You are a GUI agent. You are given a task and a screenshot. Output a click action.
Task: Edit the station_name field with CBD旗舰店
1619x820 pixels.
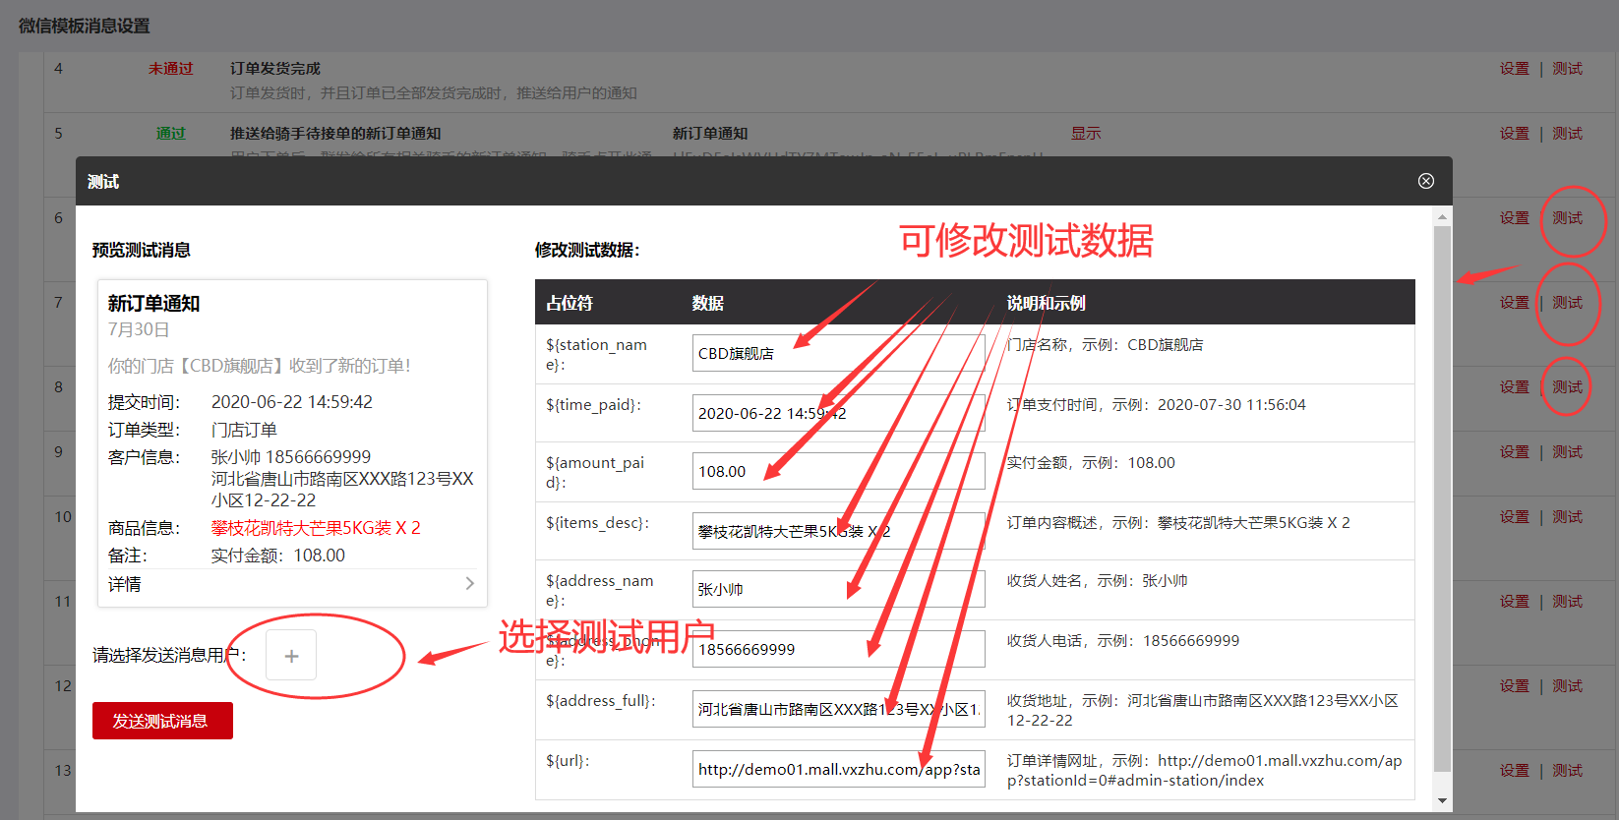point(838,353)
